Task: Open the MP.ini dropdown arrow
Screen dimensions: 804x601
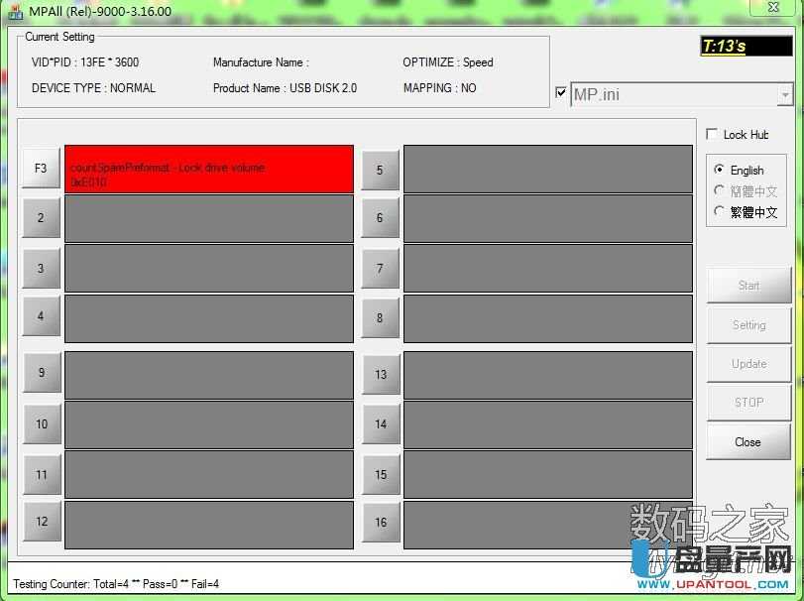Action: 785,95
